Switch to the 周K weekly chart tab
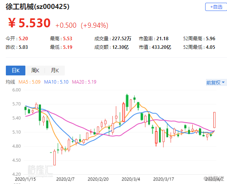The height and width of the screenshot is (184, 227). click(x=35, y=70)
